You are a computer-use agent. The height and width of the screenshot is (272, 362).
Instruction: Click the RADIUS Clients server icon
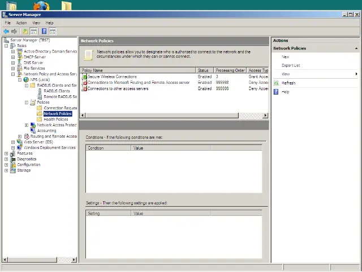[x=40, y=91]
